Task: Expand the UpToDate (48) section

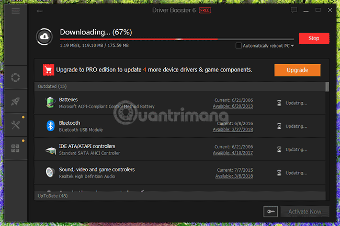Action: tap(180, 196)
